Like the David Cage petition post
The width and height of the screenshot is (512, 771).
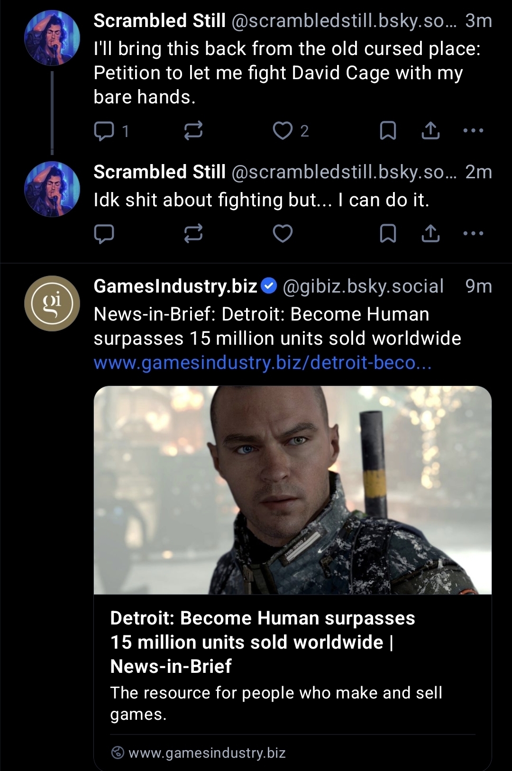283,131
